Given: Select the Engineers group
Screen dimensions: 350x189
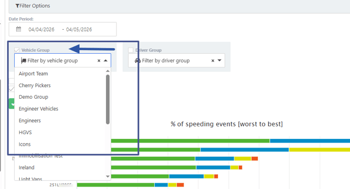Looking at the screenshot, I should pyautogui.click(x=30, y=121).
